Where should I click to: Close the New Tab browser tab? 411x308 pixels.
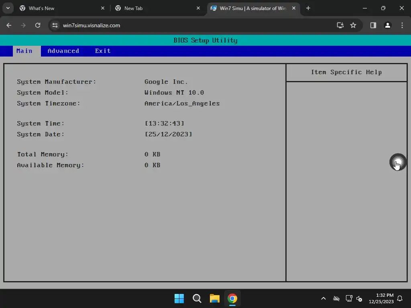point(198,8)
